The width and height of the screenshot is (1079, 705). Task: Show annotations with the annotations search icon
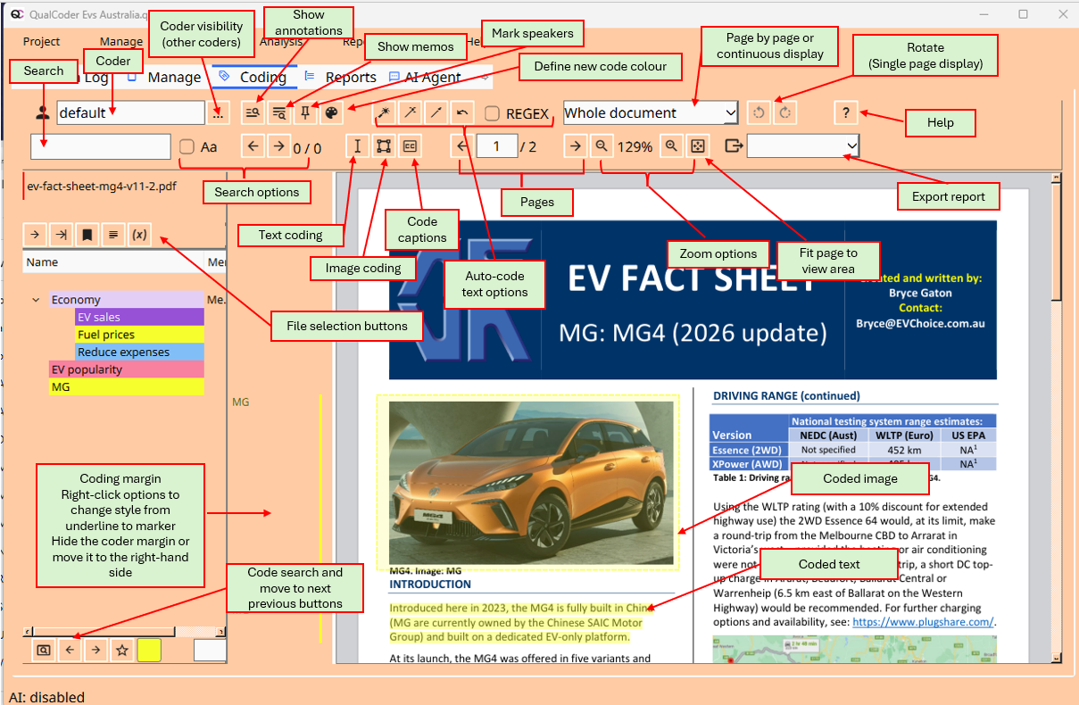coord(253,112)
